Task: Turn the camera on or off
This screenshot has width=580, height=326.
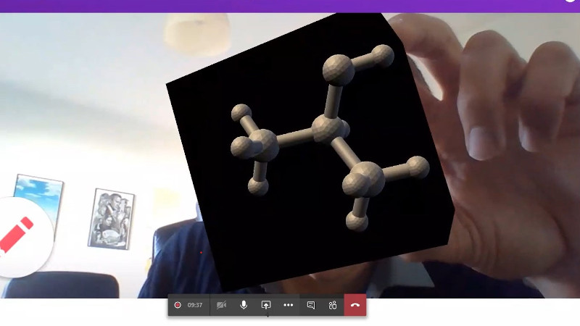Action: pos(221,305)
